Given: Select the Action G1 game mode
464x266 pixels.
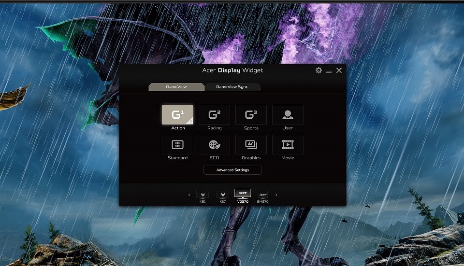Looking at the screenshot, I should 177,115.
